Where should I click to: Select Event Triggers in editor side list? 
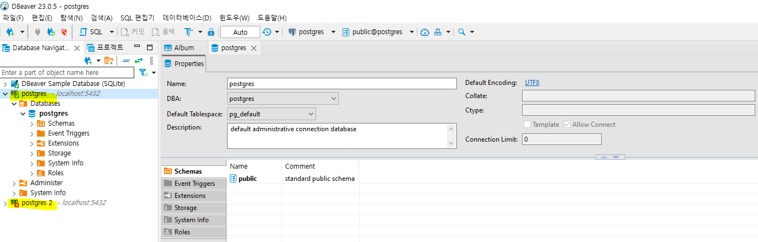193,184
